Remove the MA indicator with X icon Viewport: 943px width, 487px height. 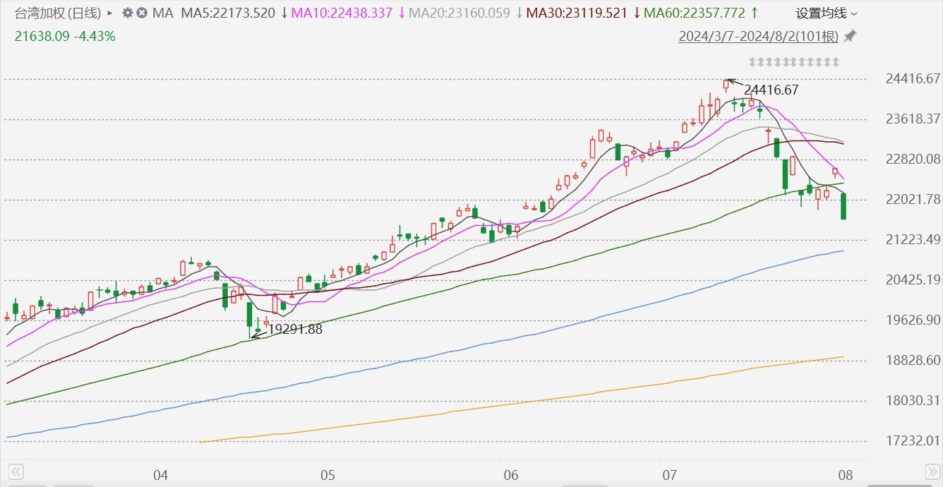[141, 13]
